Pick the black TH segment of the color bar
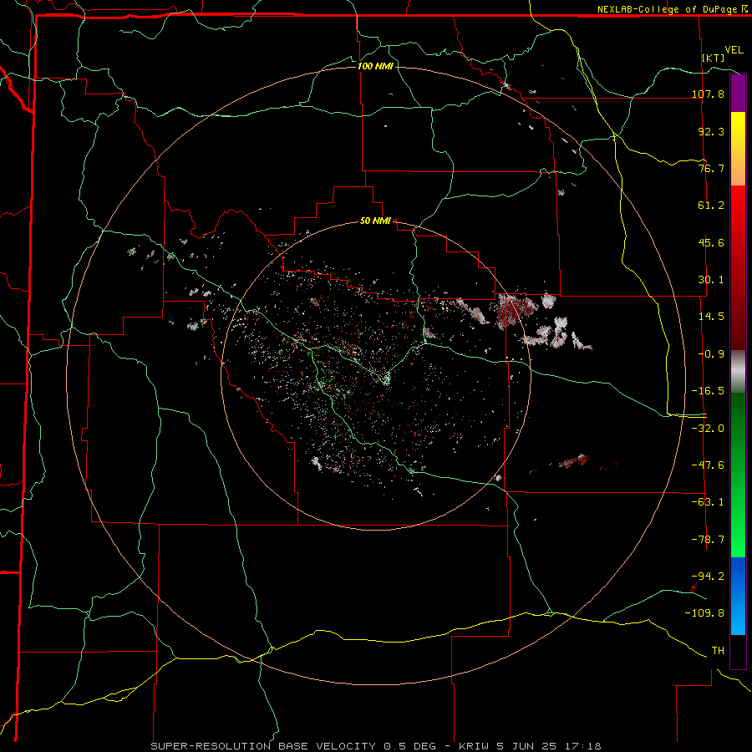This screenshot has width=752, height=752. click(738, 651)
